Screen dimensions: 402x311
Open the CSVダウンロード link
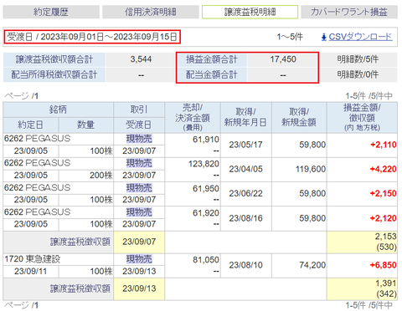coord(360,37)
